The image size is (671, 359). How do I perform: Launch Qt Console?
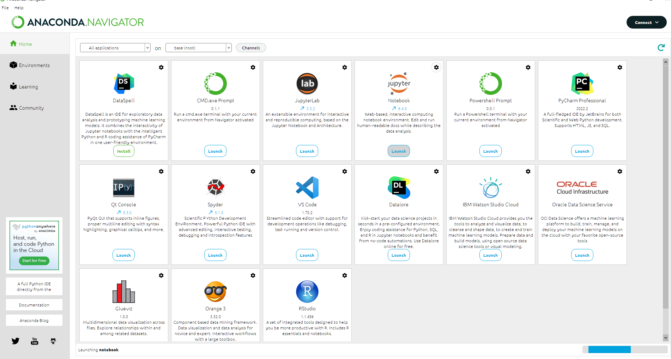[124, 255]
